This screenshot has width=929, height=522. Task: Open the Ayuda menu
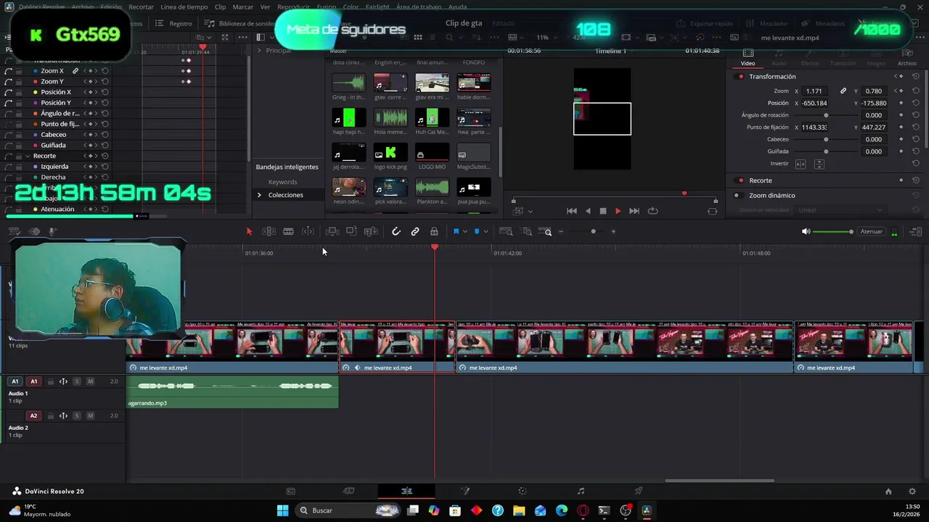tap(458, 7)
